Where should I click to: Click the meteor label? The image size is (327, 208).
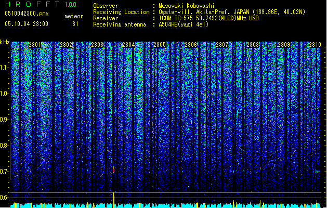74,16
